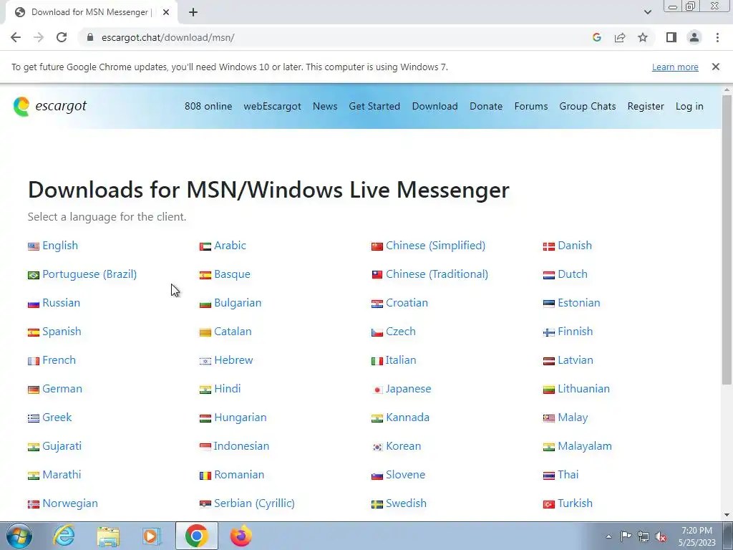Select Portuguese (Brazil) download

(x=89, y=274)
